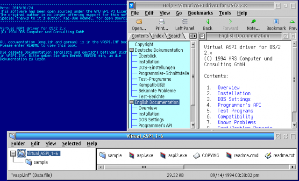Switch to the Search tab
This screenshot has height=181, width=299.
coord(175,36)
